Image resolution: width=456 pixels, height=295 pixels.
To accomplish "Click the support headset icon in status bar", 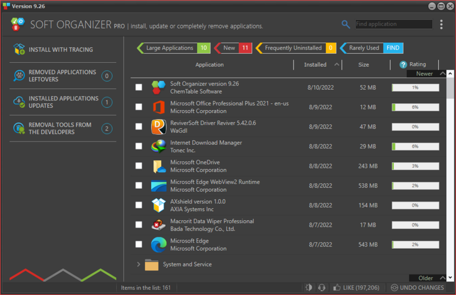I will point(321,288).
